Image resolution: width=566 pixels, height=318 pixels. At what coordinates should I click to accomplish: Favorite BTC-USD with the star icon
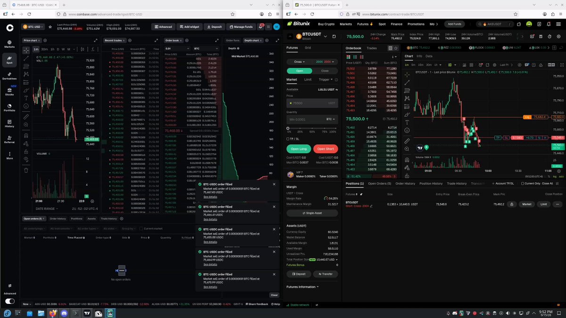point(49,27)
